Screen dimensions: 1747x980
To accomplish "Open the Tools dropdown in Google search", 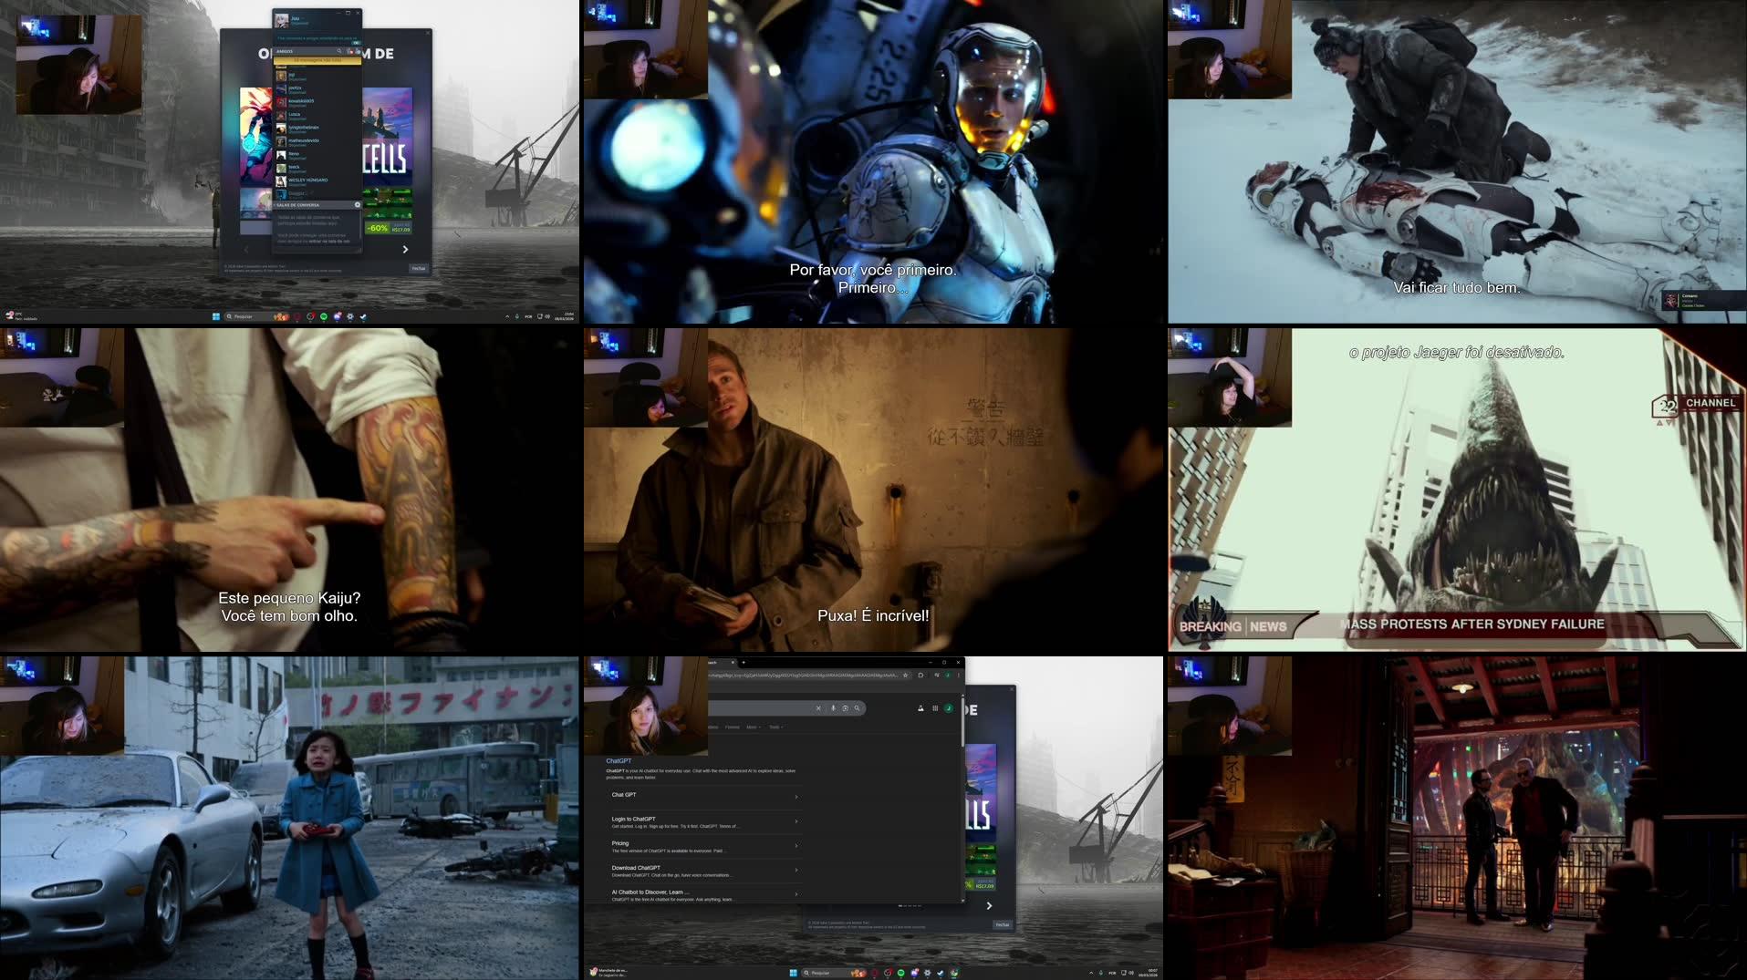I will click(x=776, y=727).
